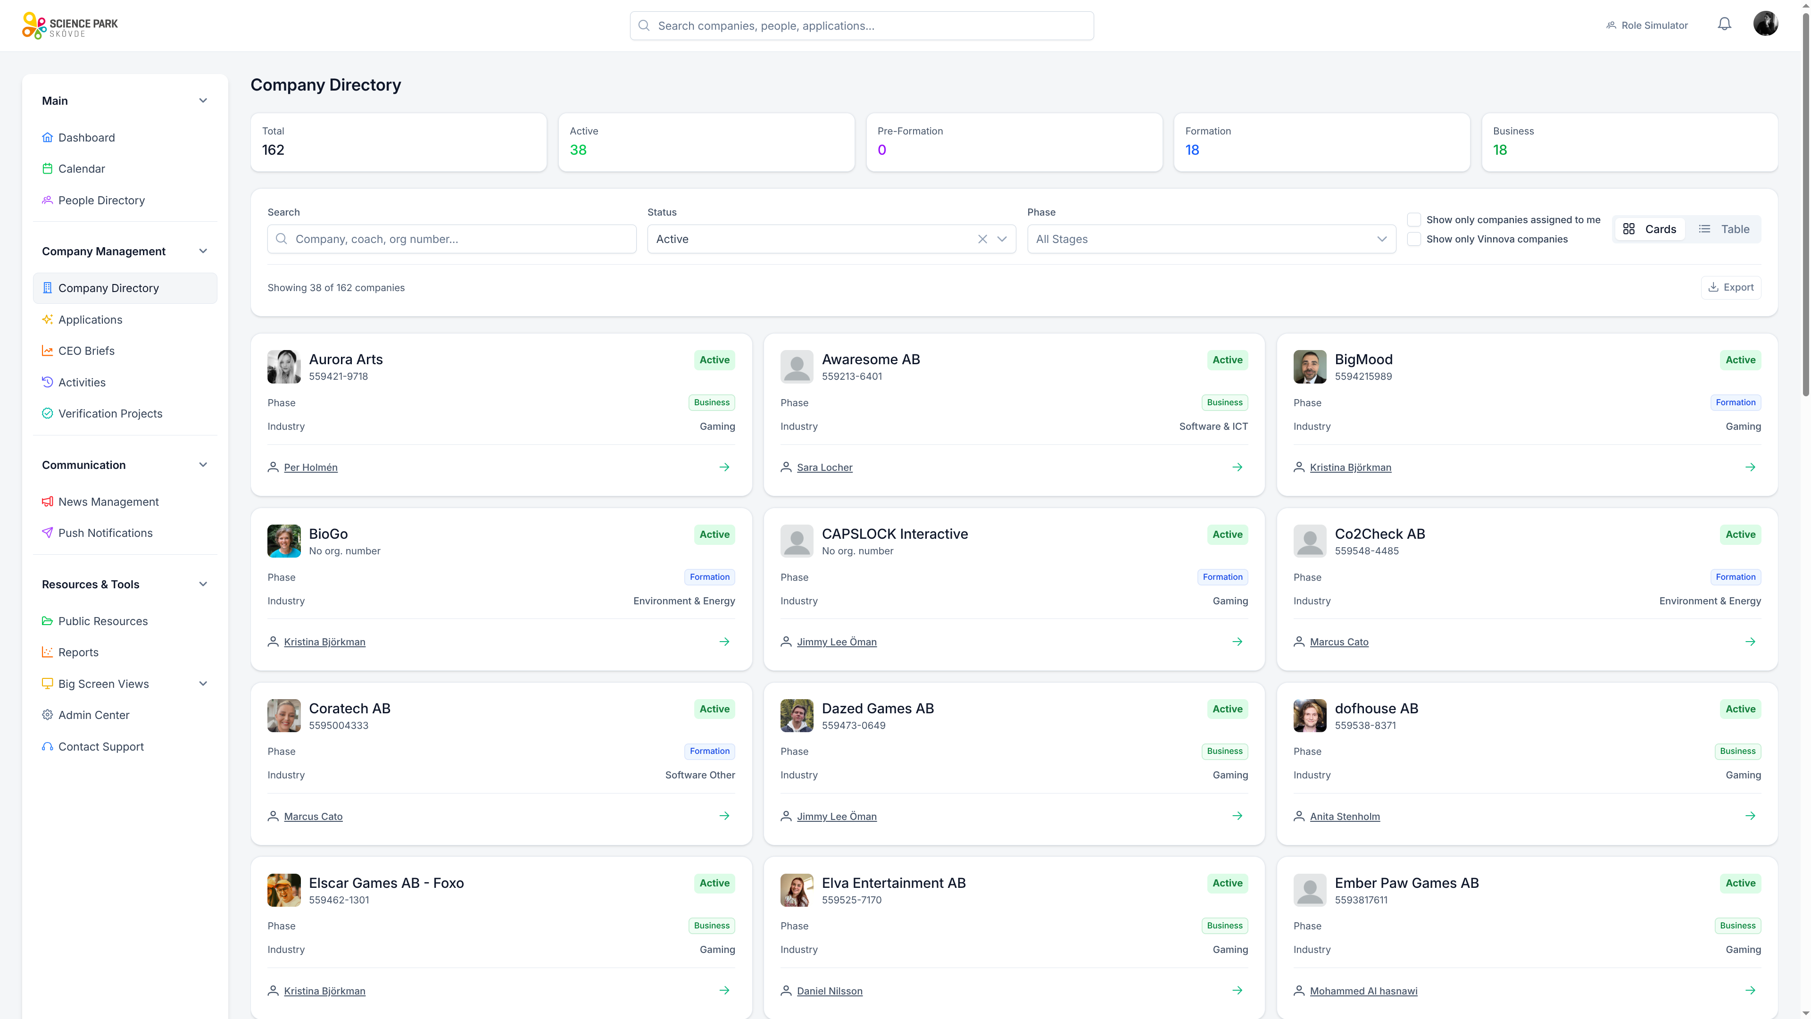Export the company list
The image size is (1811, 1019).
click(1731, 288)
